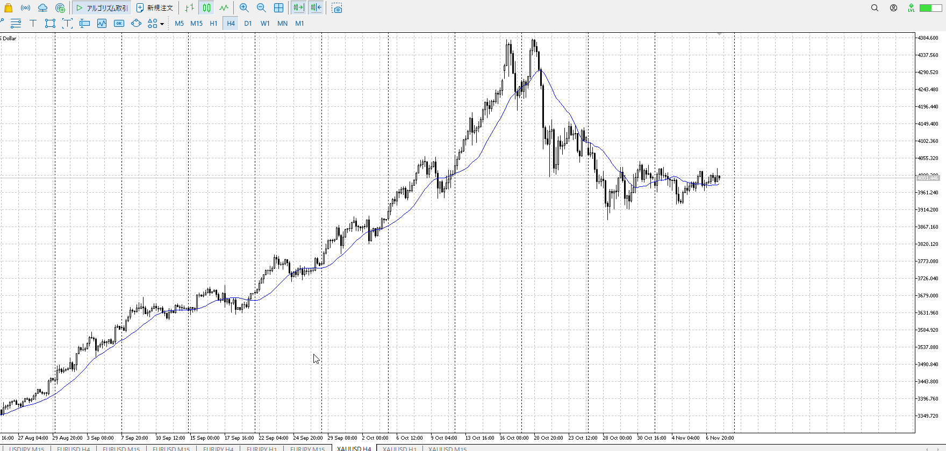The width and height of the screenshot is (946, 451).
Task: Select the text label T tool
Action: 33,23
